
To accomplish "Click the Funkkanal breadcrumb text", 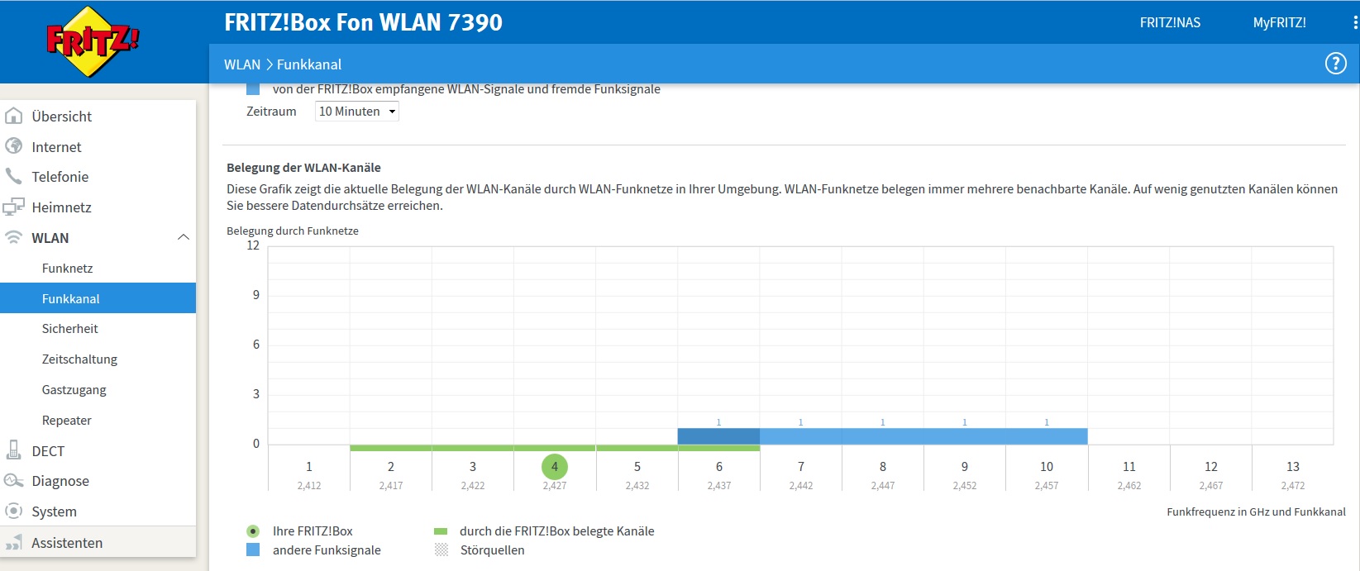I will tap(309, 64).
